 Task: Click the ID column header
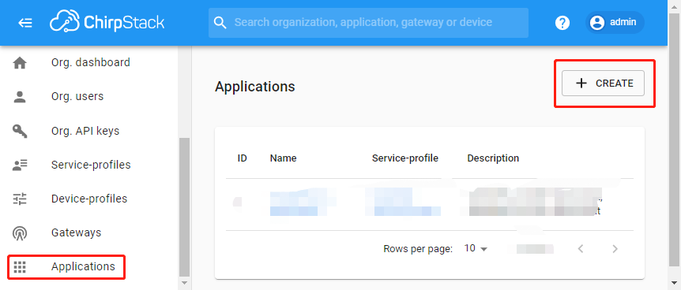click(x=242, y=158)
